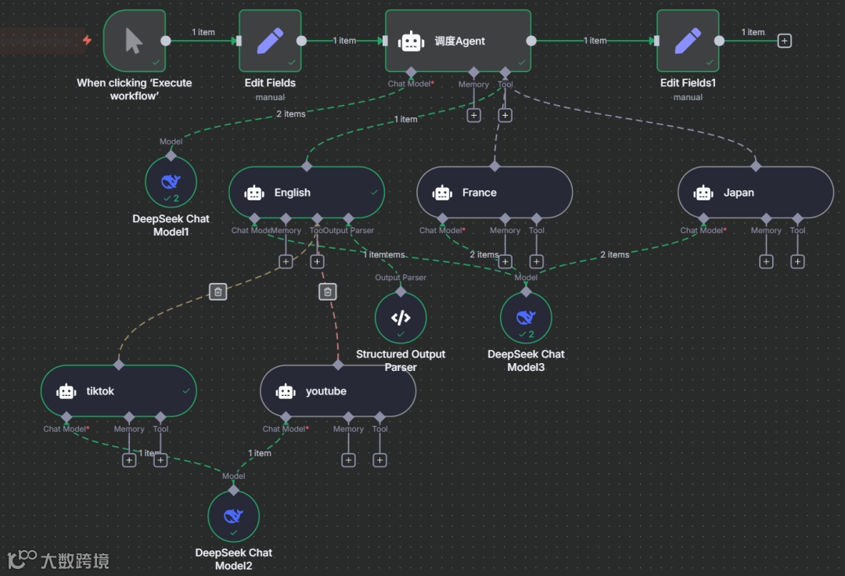Click the 'Structured Output Parser' label
The image size is (845, 576).
[401, 361]
